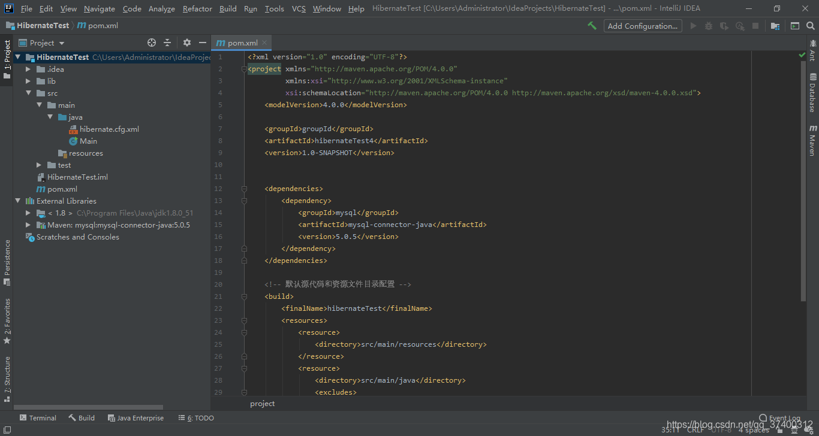Open the Tools menu

[x=275, y=8]
